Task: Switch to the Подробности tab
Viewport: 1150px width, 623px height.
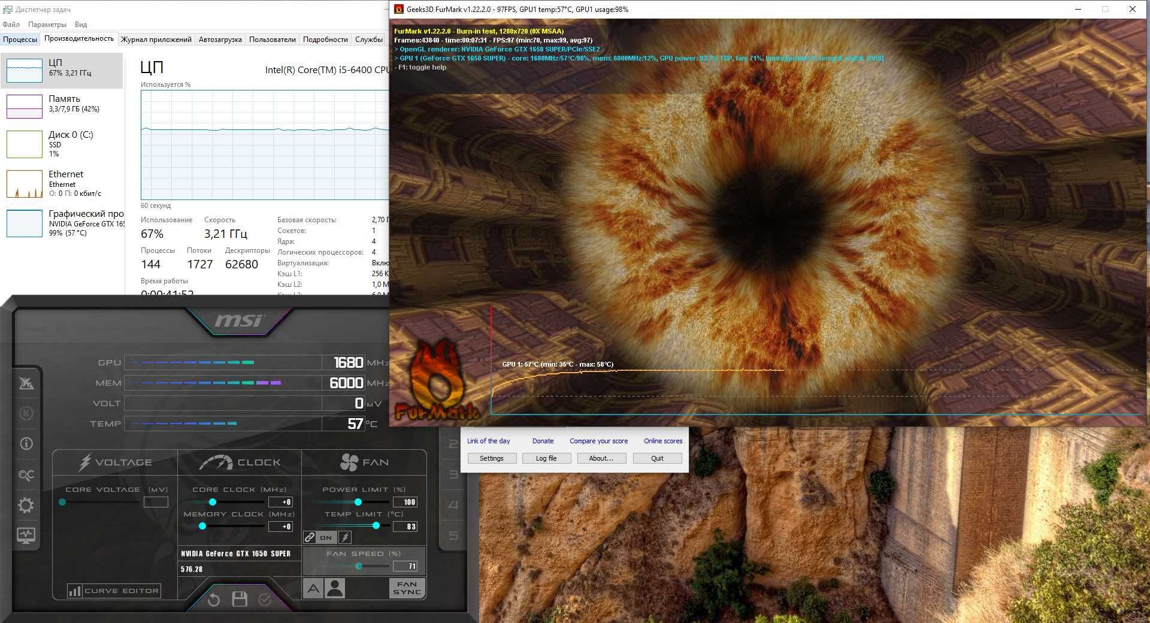Action: tap(325, 40)
